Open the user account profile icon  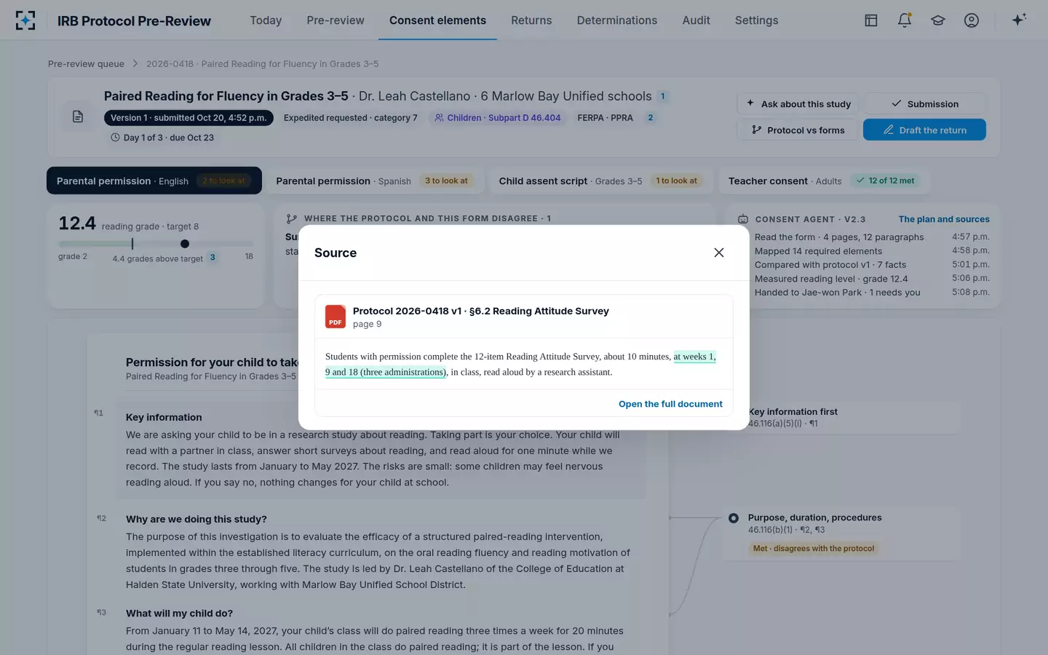coord(972,20)
